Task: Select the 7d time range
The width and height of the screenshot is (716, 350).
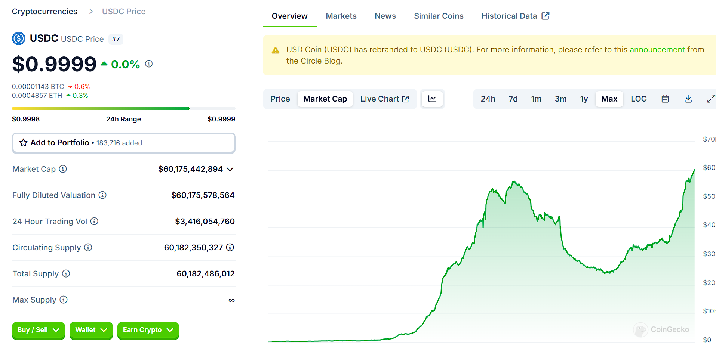Action: [513, 99]
